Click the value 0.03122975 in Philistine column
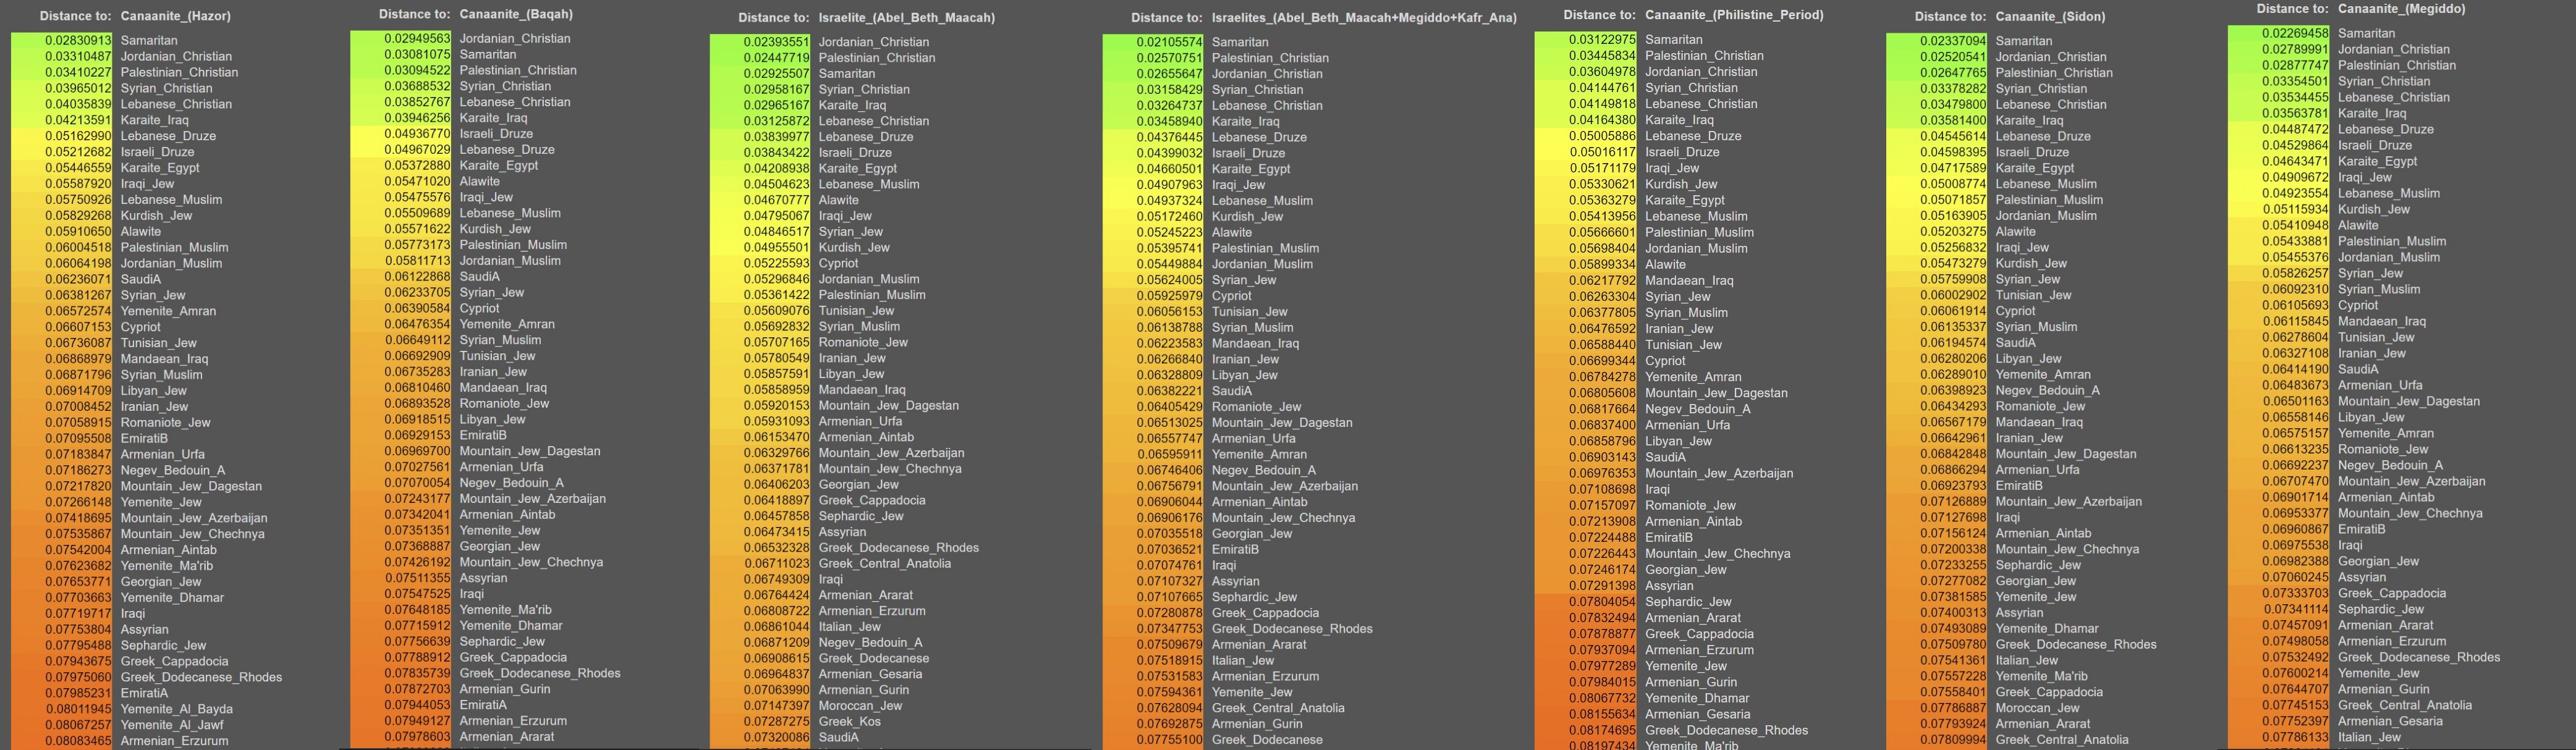 [x=1602, y=40]
